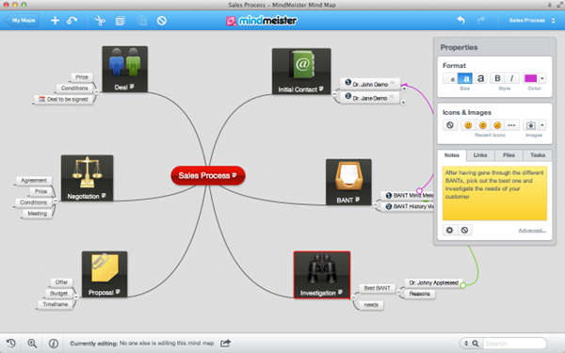Screen dimensions: 565x353
Task: Switch to the Notes tab
Action: coord(452,155)
